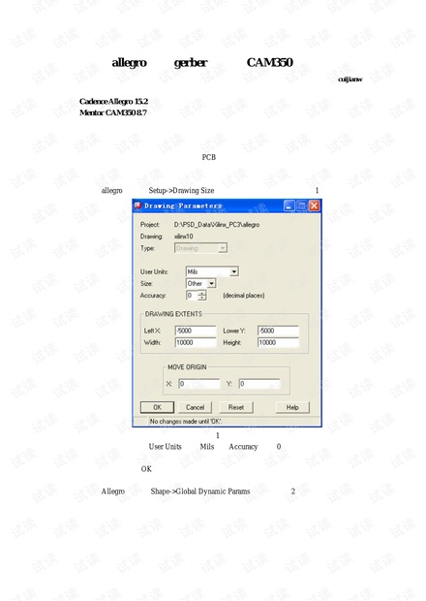This screenshot has width=426, height=601.
Task: Click the Drawing Parameters title bar icon
Action: pyautogui.click(x=137, y=206)
